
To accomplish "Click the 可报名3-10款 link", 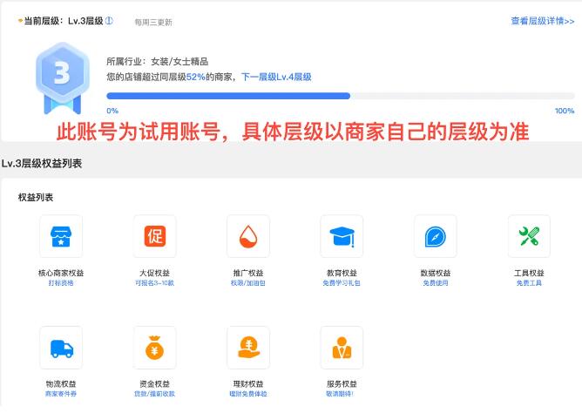I will (x=155, y=283).
